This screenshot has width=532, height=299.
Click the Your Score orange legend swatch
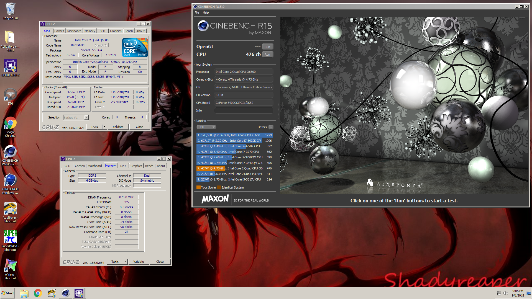tap(198, 187)
